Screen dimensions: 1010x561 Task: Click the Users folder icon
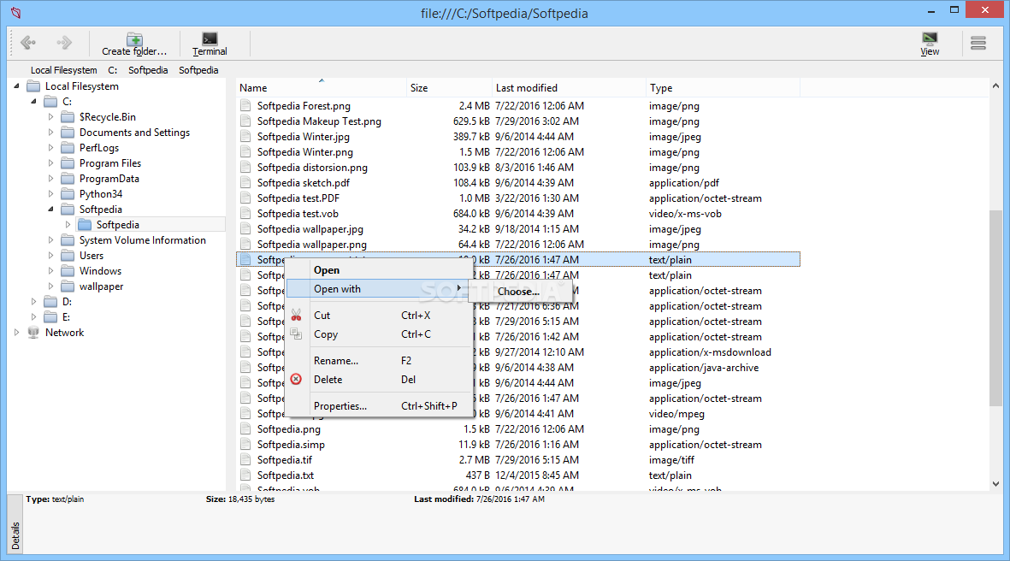click(68, 256)
